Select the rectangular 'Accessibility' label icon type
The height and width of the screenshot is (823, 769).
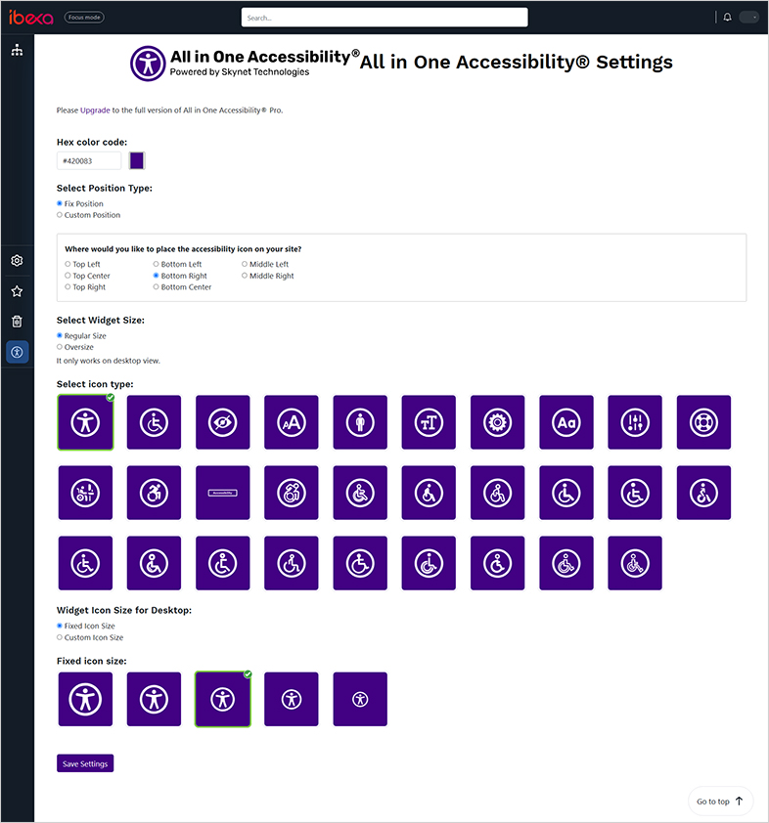(222, 492)
